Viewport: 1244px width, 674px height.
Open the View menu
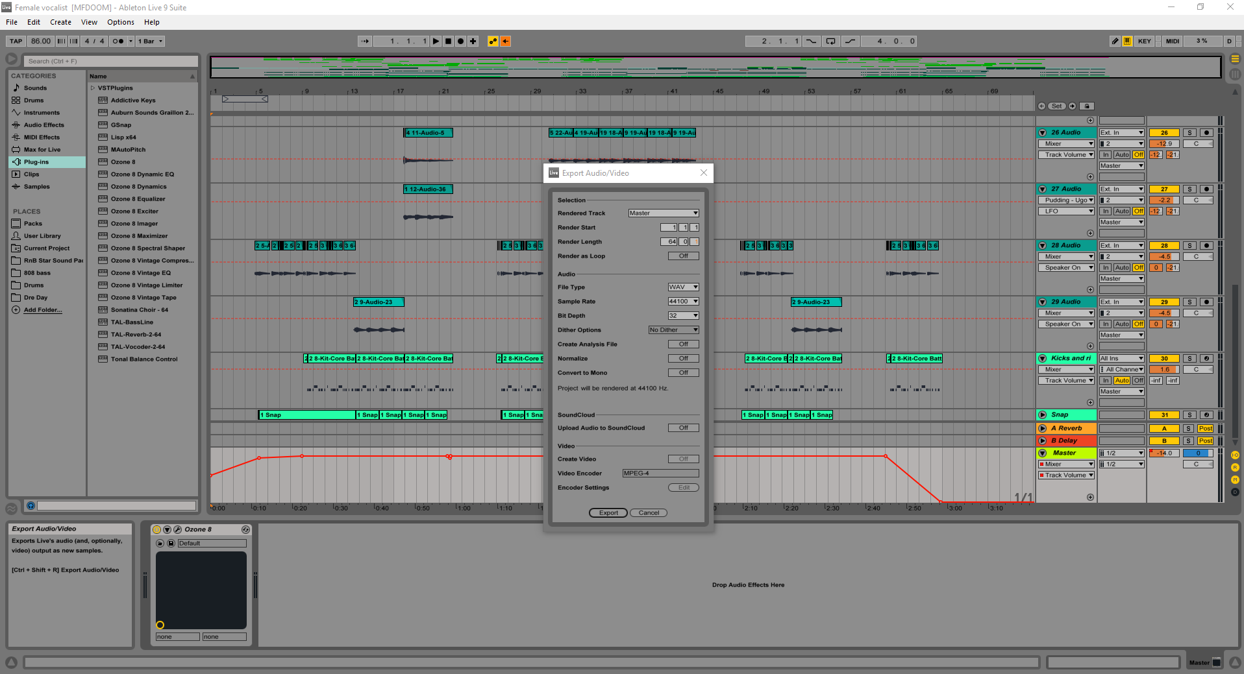point(89,22)
